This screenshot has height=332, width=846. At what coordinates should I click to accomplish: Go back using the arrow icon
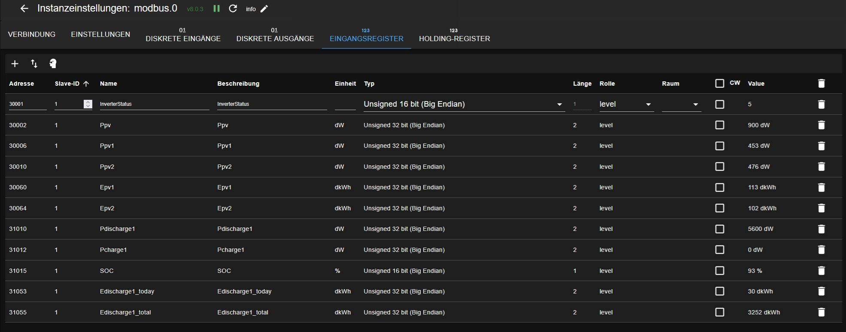click(24, 9)
